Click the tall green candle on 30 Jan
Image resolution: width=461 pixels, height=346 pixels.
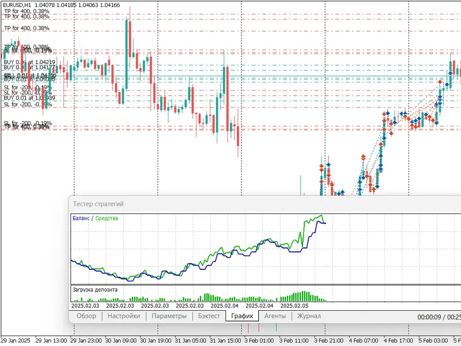(x=126, y=53)
